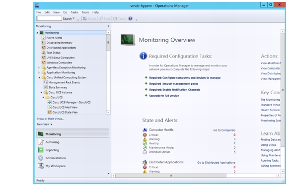Open 'Required: Import management packs' link

click(x=174, y=84)
